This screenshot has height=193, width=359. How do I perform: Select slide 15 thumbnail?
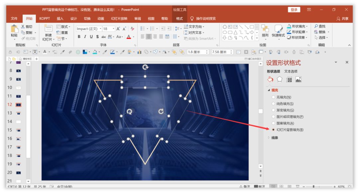pos(18,130)
